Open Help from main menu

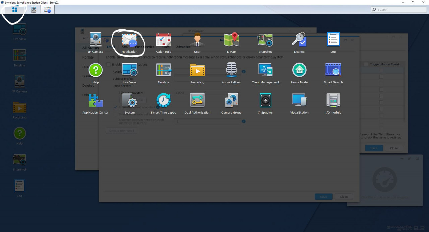[96, 73]
